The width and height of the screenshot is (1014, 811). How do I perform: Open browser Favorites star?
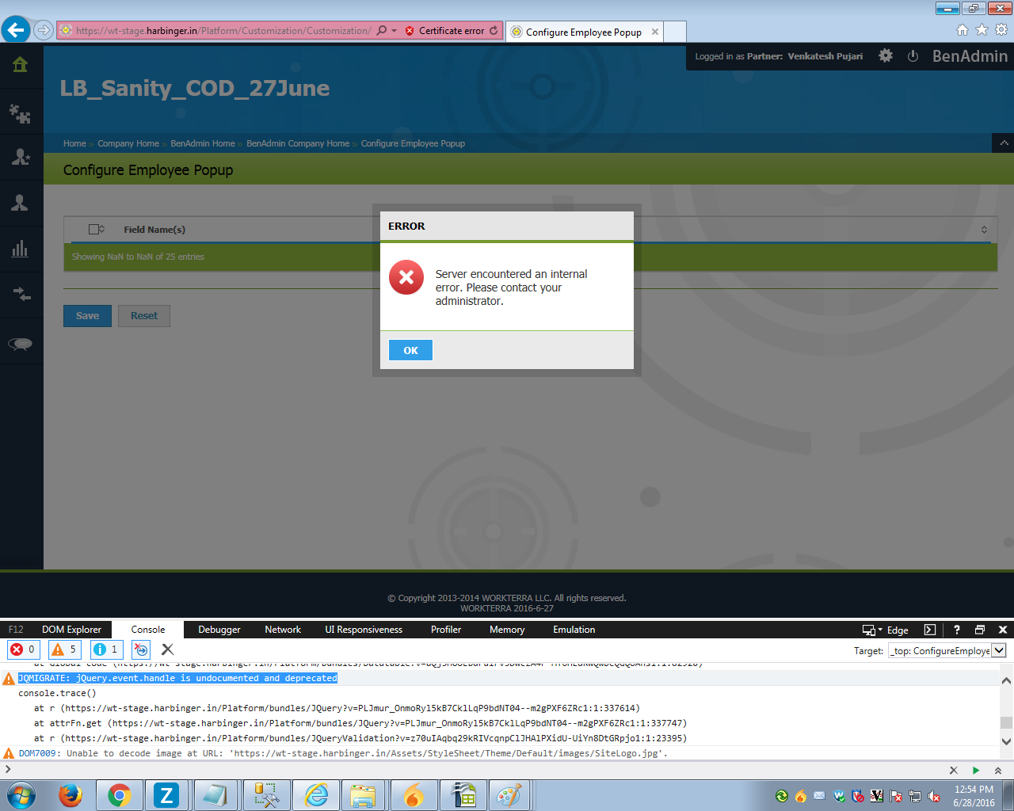982,30
